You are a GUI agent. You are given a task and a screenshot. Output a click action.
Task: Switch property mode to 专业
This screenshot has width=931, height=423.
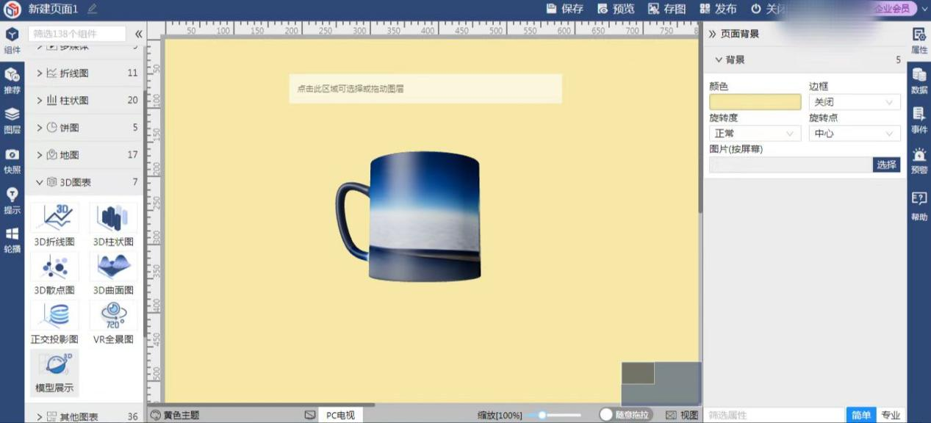point(891,415)
